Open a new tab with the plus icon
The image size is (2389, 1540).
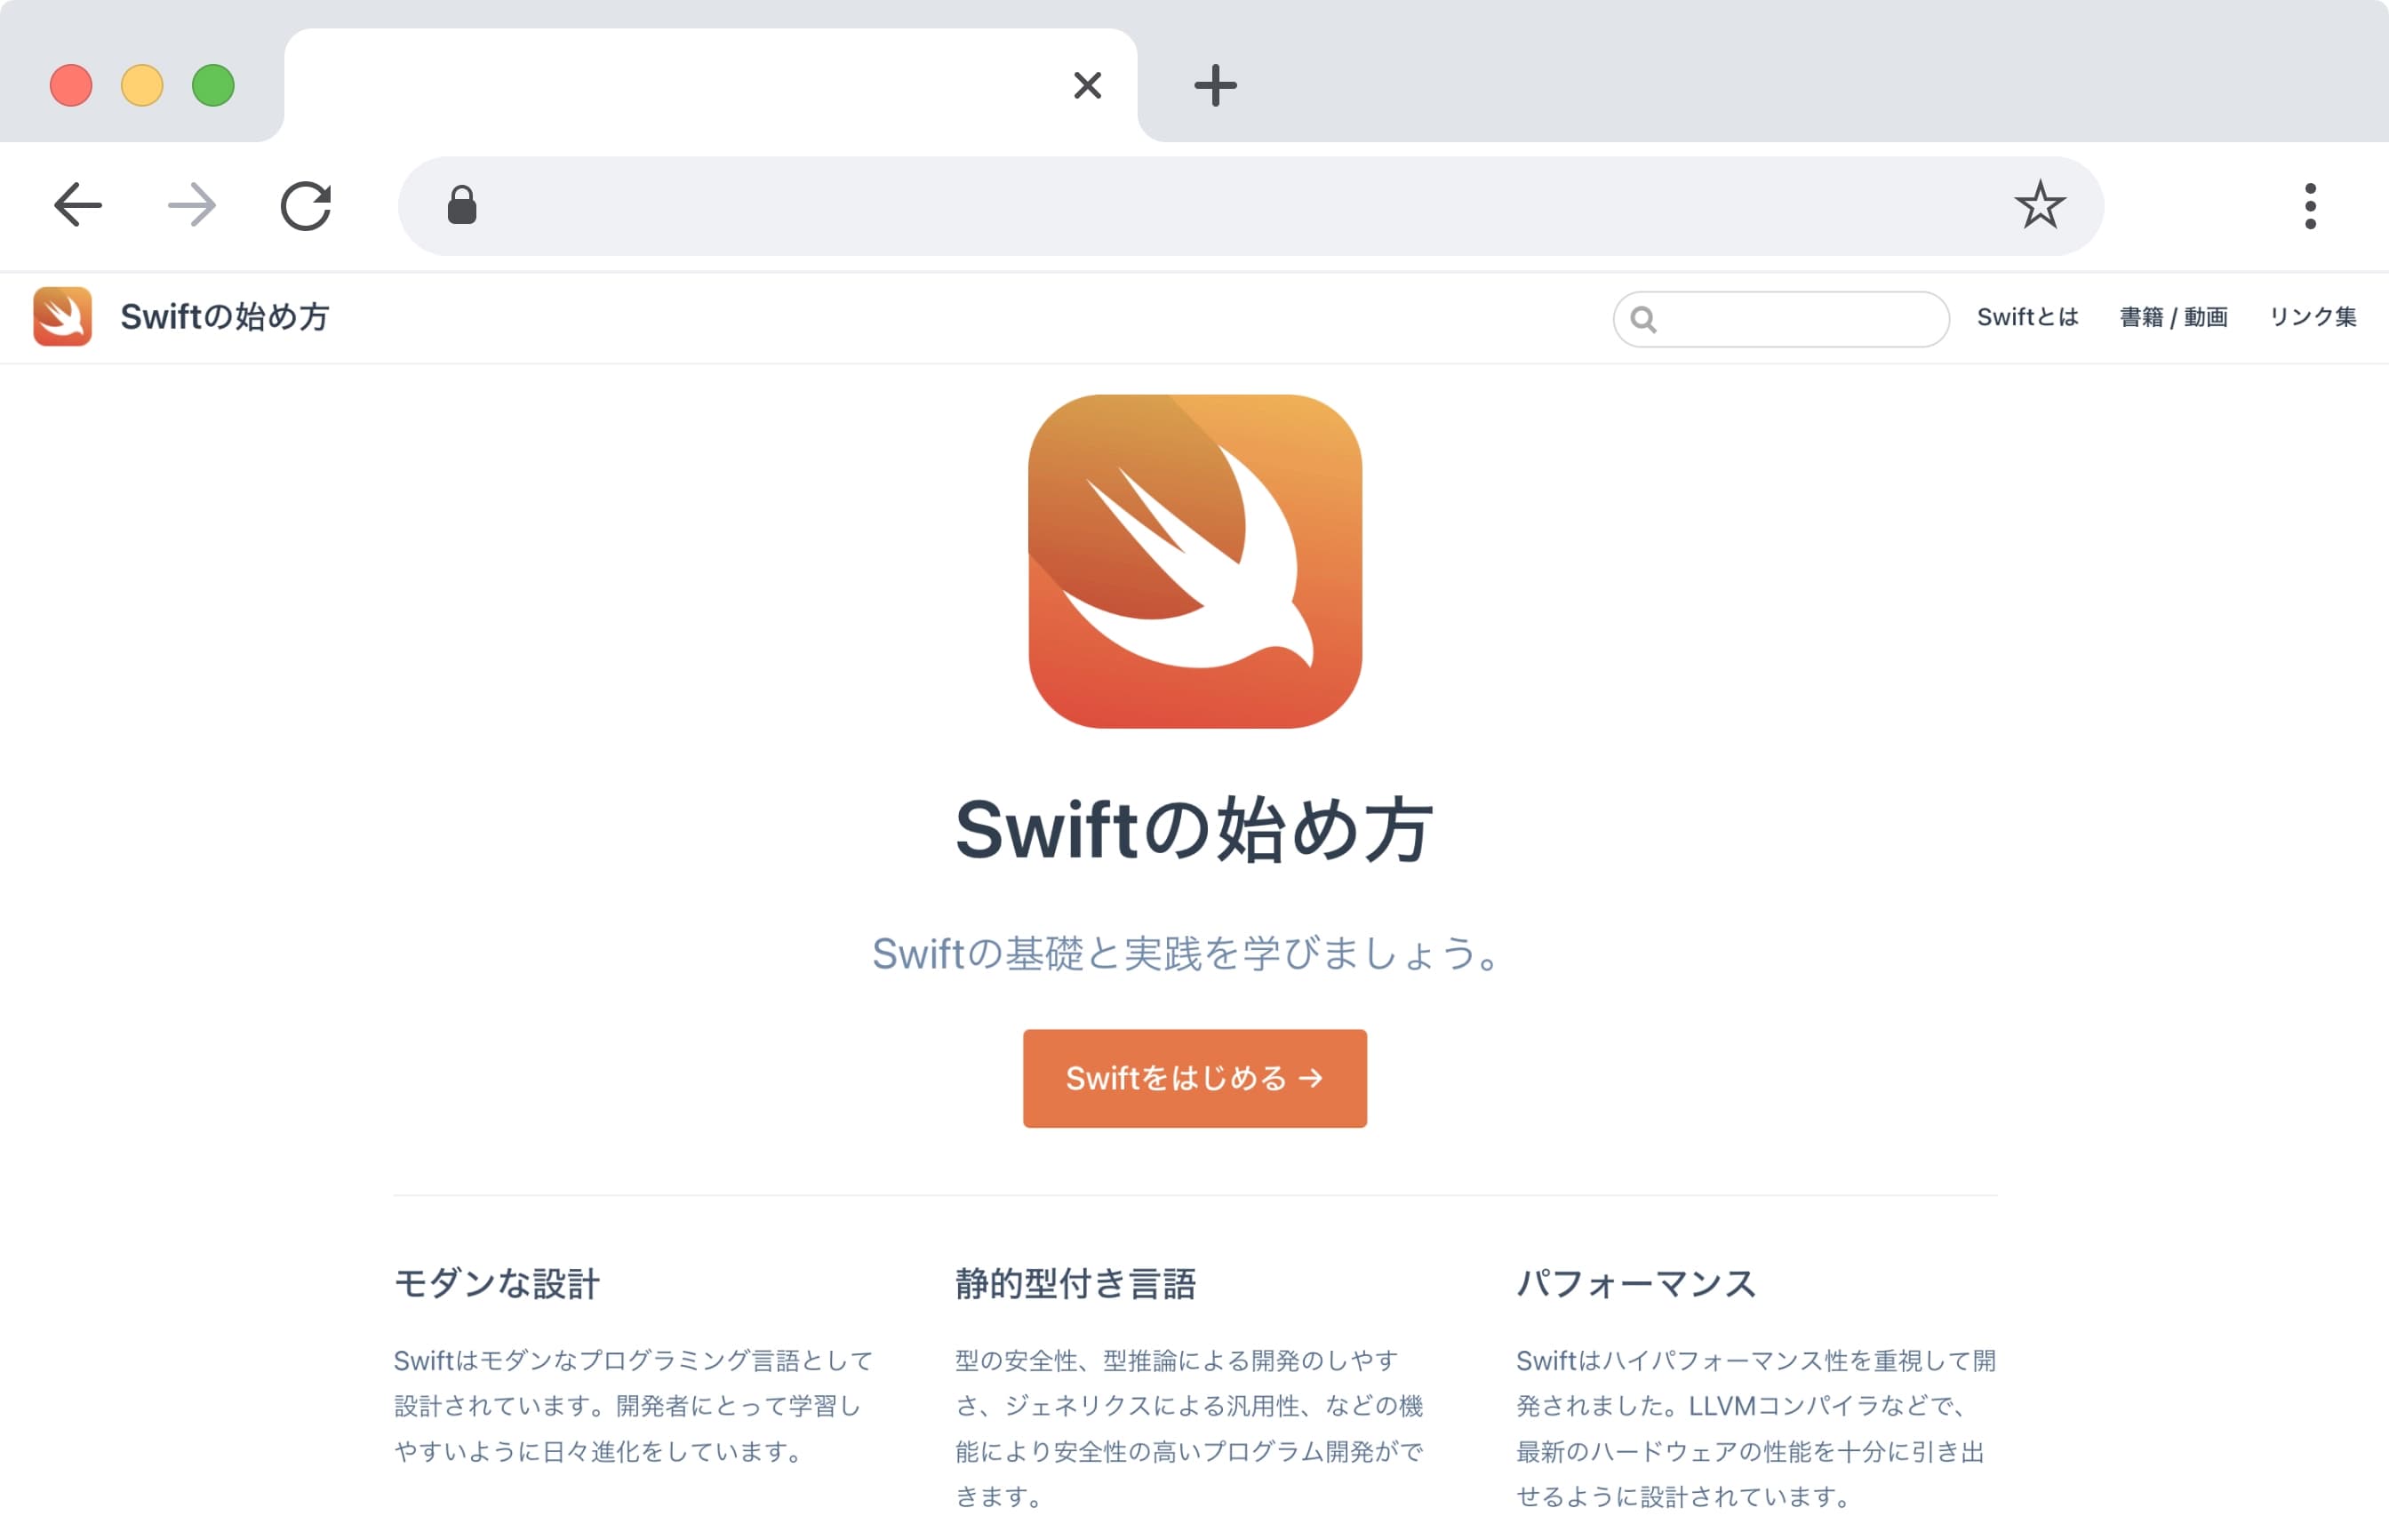click(x=1216, y=85)
